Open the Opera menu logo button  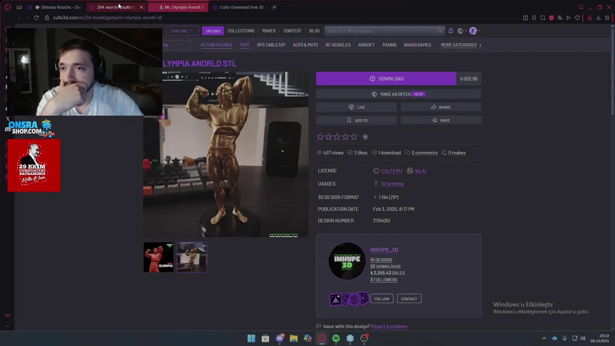pyautogui.click(x=8, y=7)
